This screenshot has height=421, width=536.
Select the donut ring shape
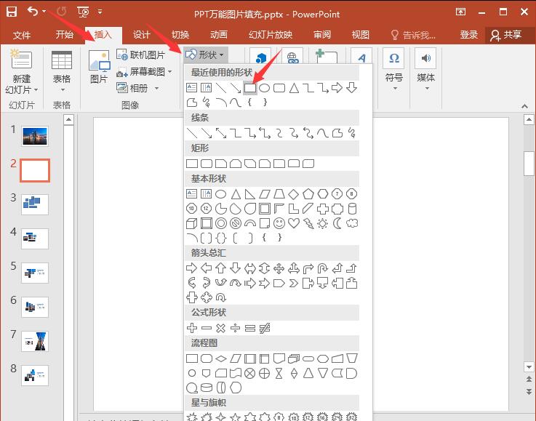pos(221,223)
